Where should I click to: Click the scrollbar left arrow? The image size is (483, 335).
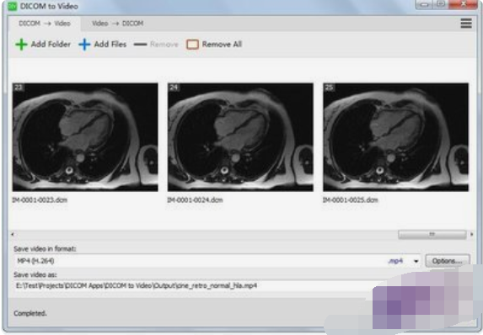tap(13, 234)
